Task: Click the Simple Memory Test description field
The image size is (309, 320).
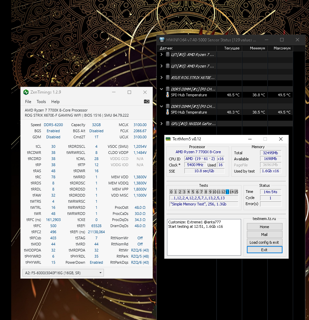Action: pyautogui.click(x=204, y=204)
